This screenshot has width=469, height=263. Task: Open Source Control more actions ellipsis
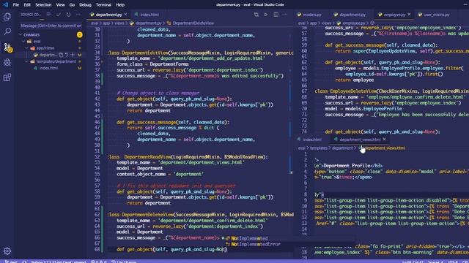point(78,15)
